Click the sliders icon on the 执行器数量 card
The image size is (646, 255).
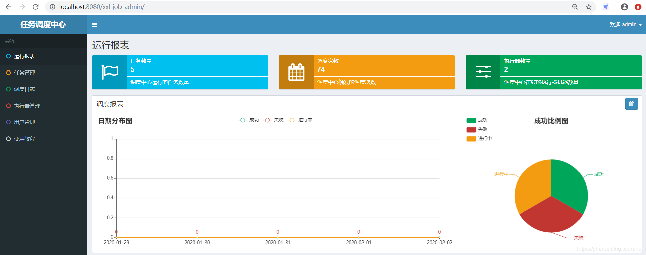[483, 72]
